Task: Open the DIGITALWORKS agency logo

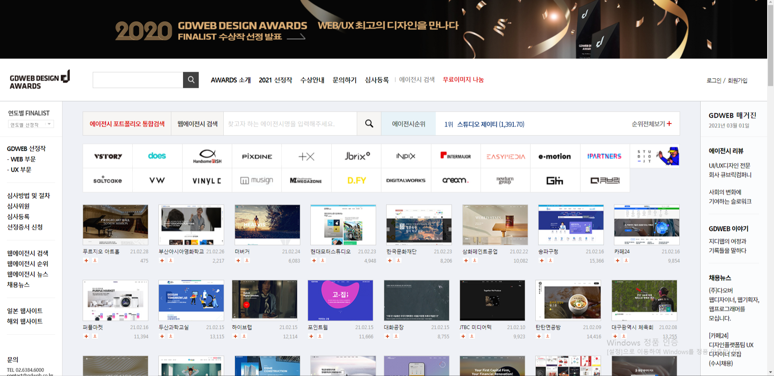Action: click(406, 180)
